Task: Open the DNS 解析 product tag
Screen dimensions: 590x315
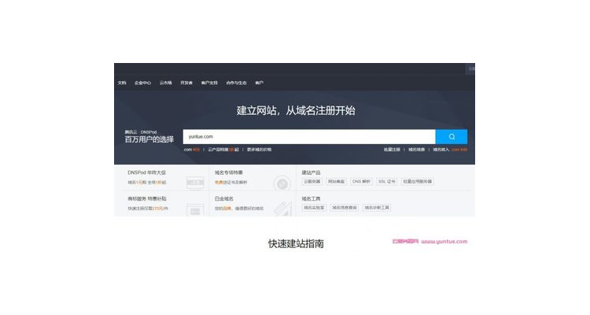Action: pyautogui.click(x=361, y=182)
